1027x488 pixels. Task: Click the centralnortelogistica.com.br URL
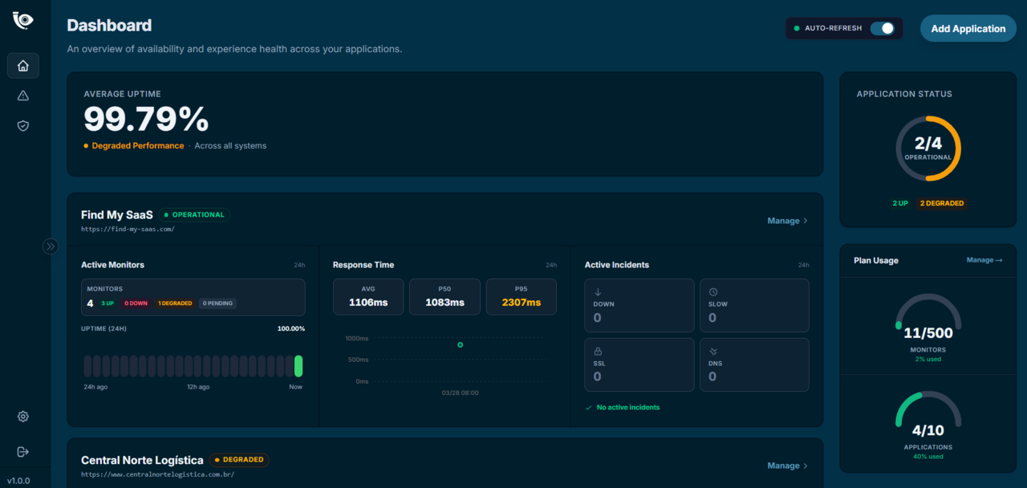(x=157, y=474)
